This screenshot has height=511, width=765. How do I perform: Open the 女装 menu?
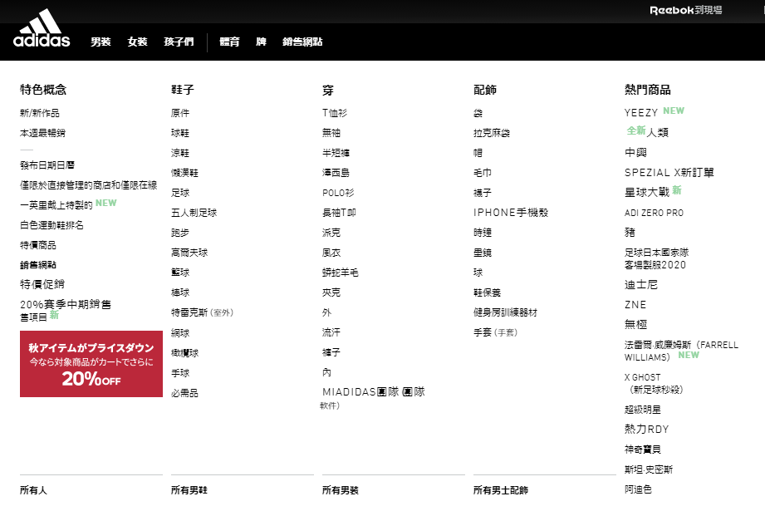coord(137,42)
